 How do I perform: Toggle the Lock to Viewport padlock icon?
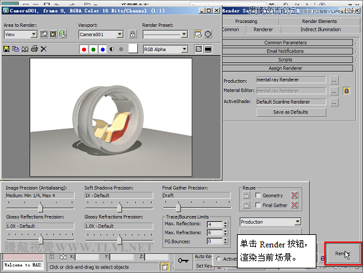click(x=133, y=34)
